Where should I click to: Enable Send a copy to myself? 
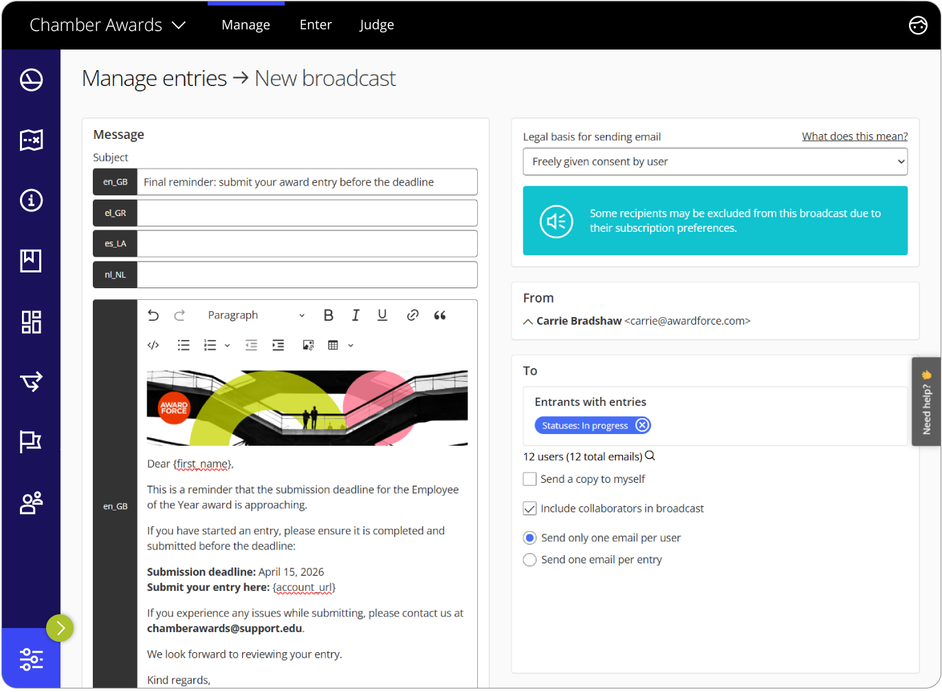tap(529, 479)
